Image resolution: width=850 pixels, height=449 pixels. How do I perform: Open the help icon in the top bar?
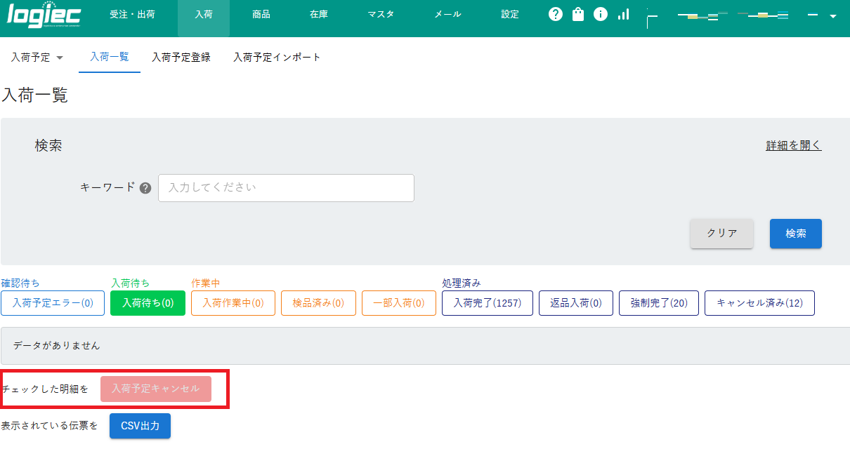(x=555, y=14)
